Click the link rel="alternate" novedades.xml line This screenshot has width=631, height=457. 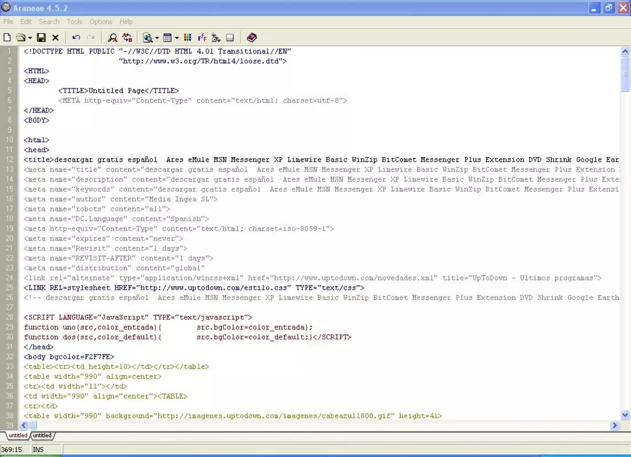pyautogui.click(x=312, y=278)
